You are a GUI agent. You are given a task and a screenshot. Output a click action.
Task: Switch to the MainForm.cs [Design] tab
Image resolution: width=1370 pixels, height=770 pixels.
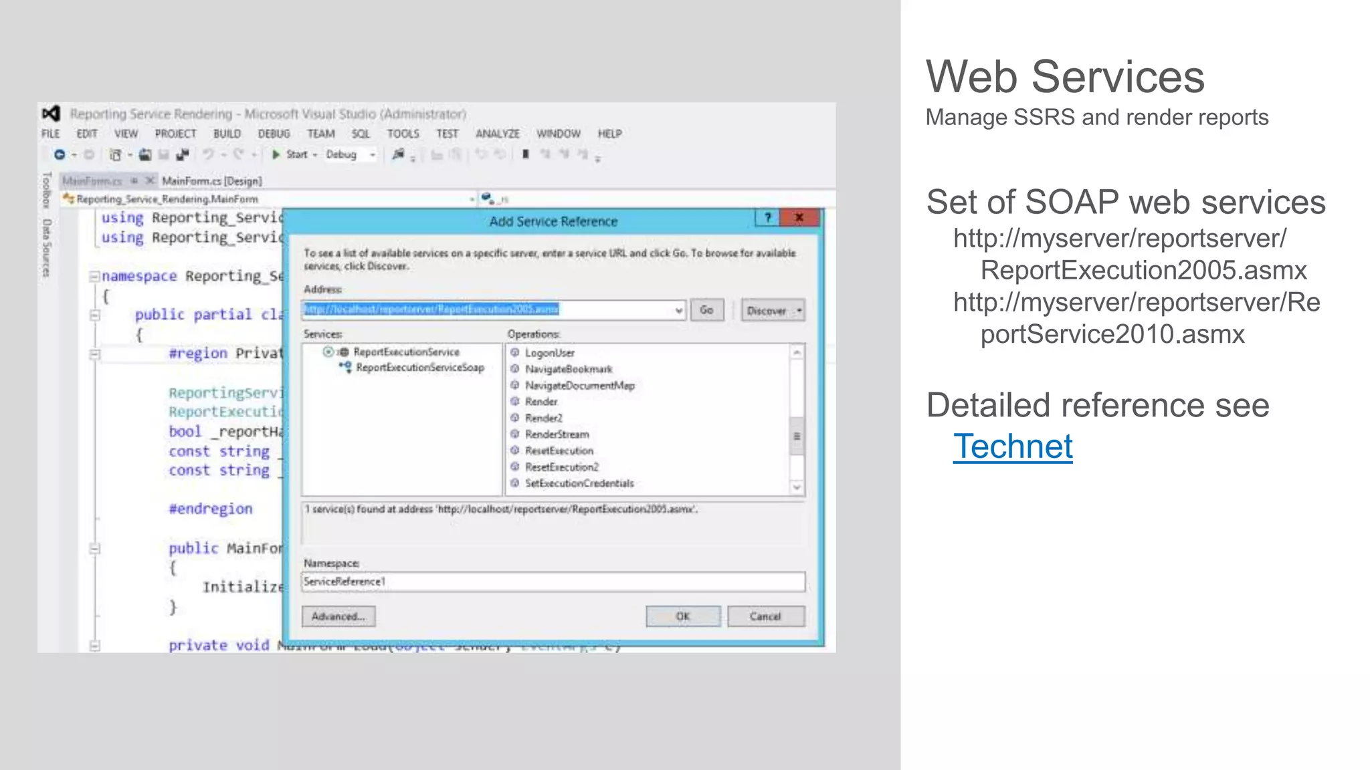tap(211, 180)
